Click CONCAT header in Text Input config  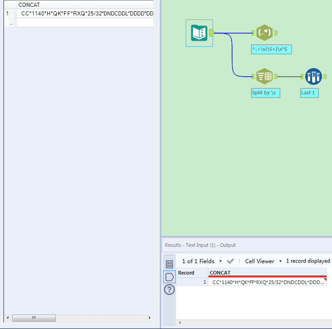[85, 5]
